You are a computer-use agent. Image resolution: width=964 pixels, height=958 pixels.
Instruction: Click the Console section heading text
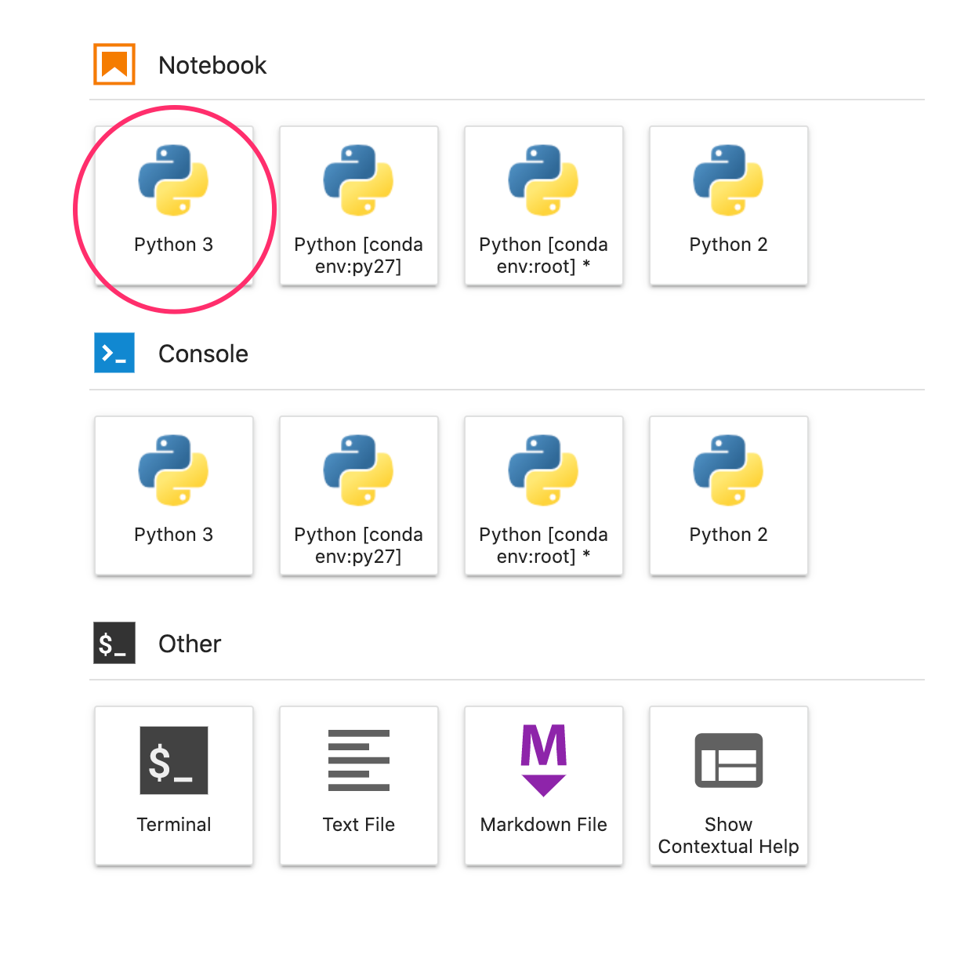click(x=203, y=354)
